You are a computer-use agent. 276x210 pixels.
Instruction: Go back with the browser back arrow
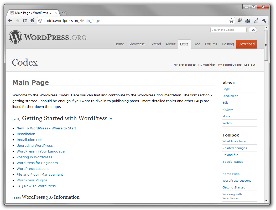(x=10, y=20)
